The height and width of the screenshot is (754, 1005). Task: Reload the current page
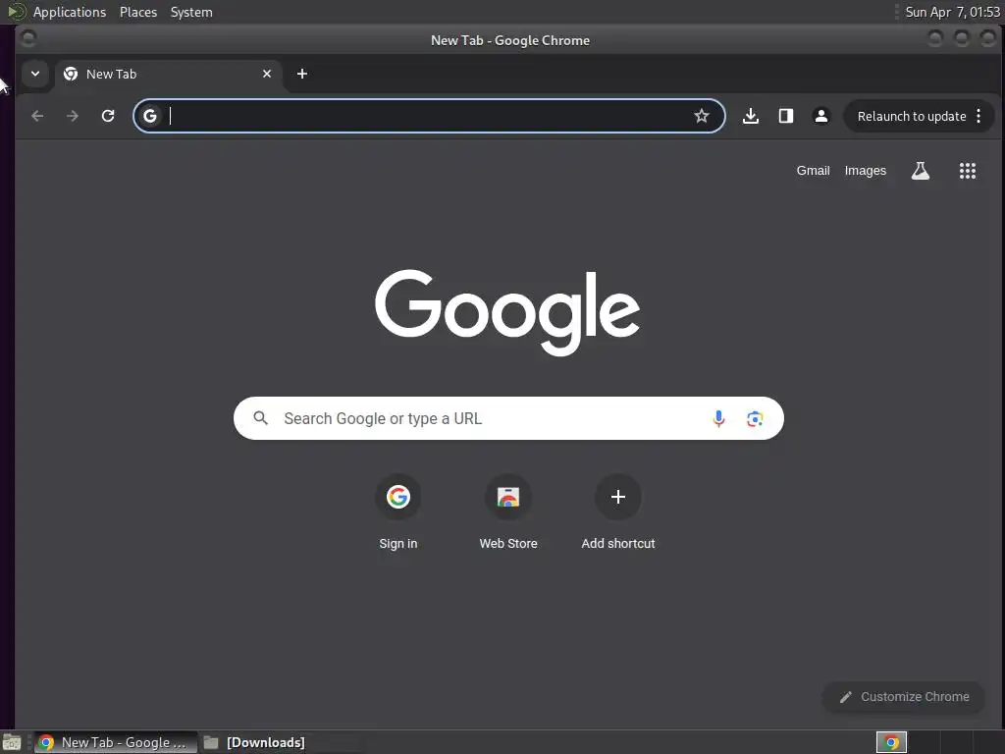pyautogui.click(x=108, y=116)
